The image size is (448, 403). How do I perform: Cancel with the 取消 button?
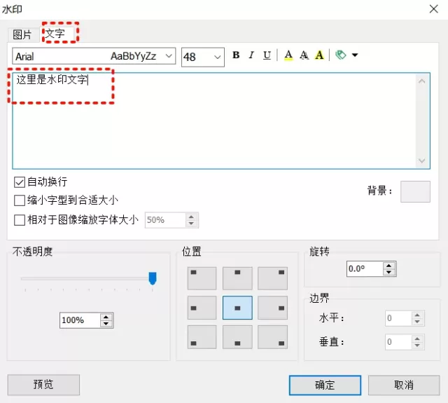[404, 385]
